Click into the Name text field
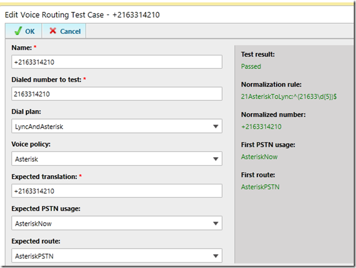This screenshot has width=356, height=268. coord(116,62)
